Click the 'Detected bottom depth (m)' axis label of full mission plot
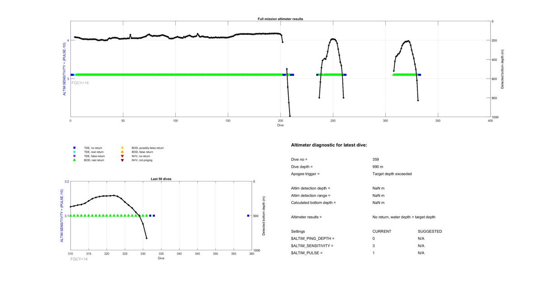The height and width of the screenshot is (281, 542). 503,69
